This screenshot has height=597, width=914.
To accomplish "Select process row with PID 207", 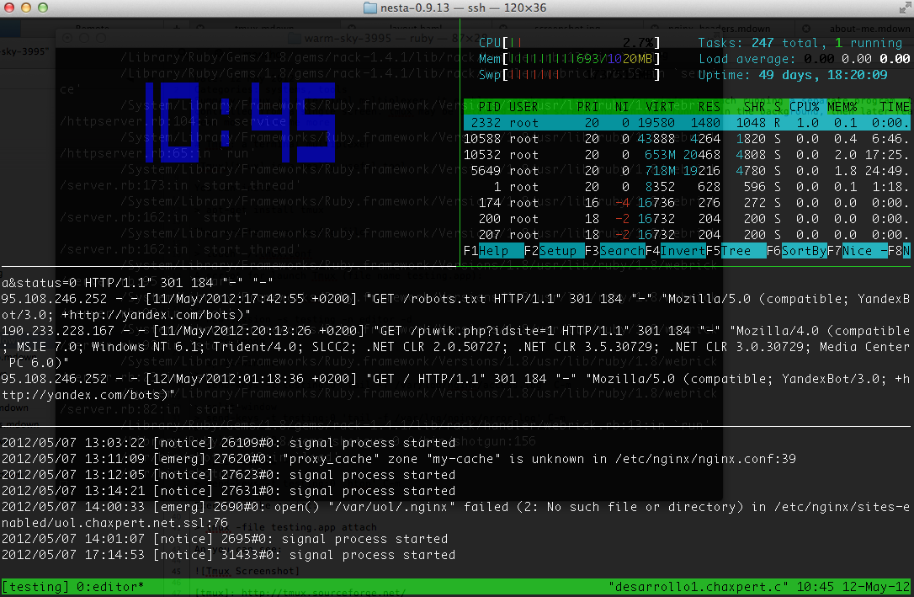I will click(x=687, y=234).
